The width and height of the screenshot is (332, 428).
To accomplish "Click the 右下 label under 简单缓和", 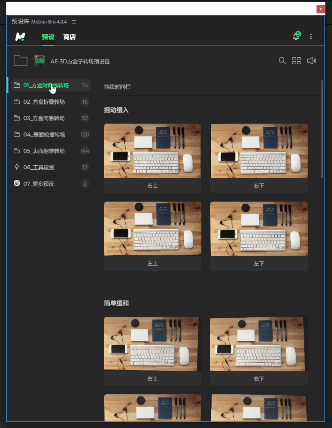I will pyautogui.click(x=259, y=379).
